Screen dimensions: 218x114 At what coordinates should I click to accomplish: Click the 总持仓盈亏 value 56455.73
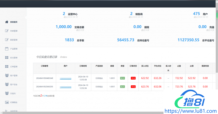coord(126,40)
